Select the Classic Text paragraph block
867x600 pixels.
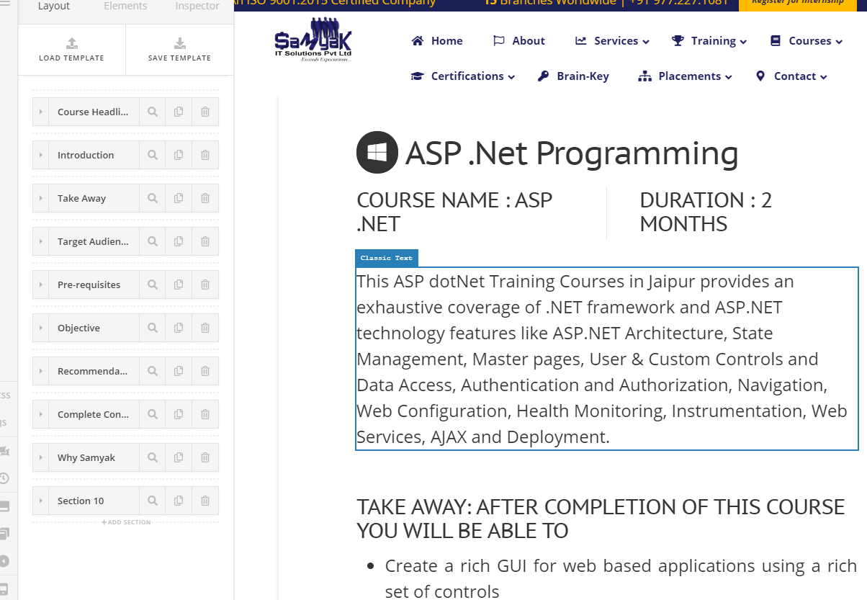pos(607,359)
